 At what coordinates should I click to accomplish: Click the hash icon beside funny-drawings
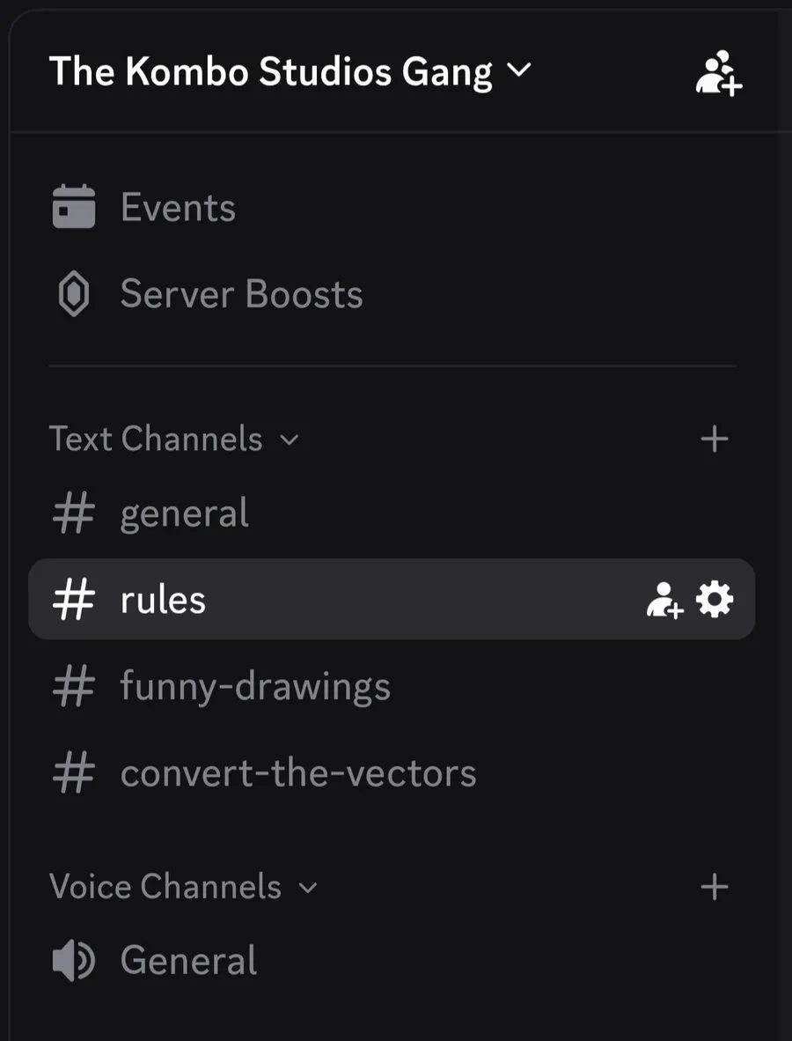click(x=74, y=687)
